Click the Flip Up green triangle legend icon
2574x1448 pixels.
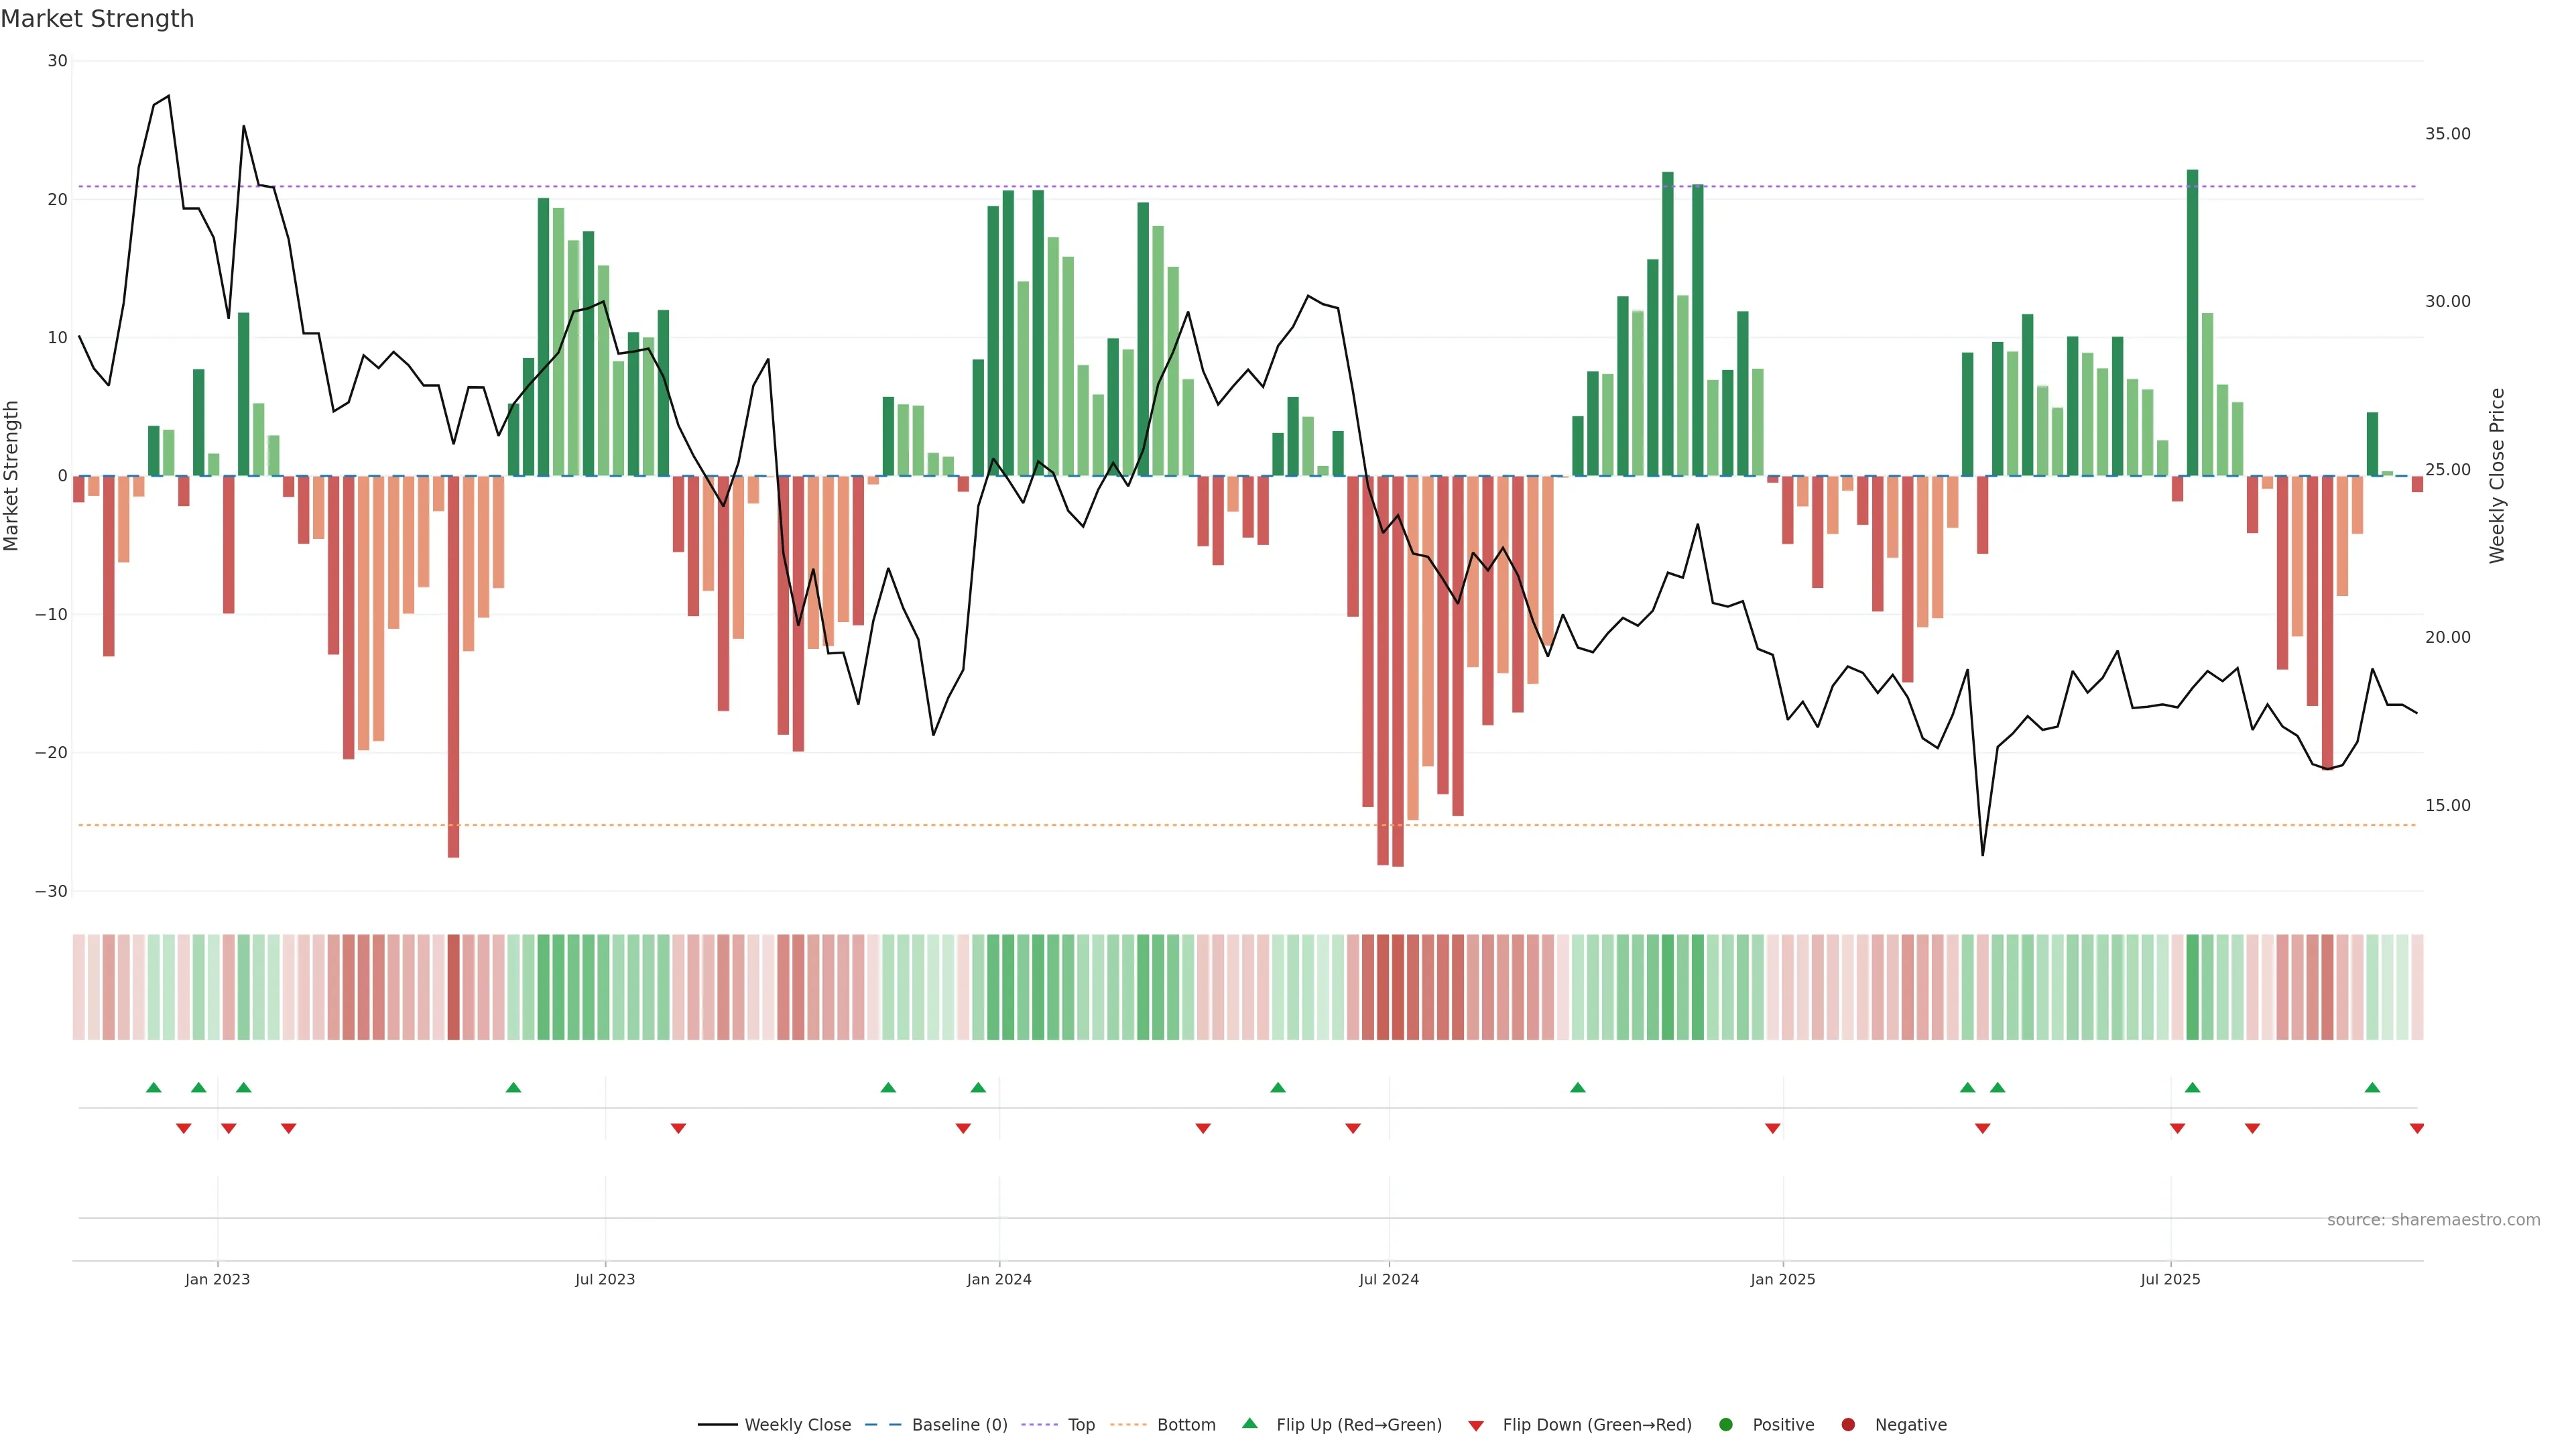point(1249,1424)
